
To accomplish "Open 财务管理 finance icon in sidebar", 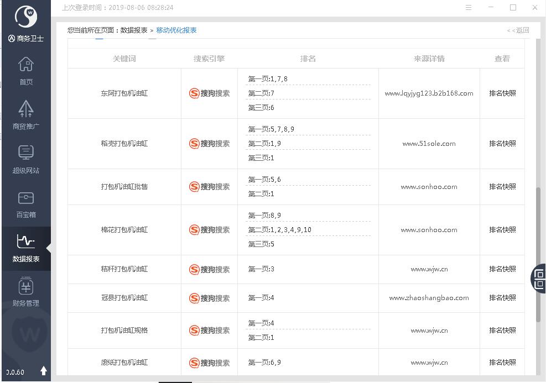I will point(26,286).
